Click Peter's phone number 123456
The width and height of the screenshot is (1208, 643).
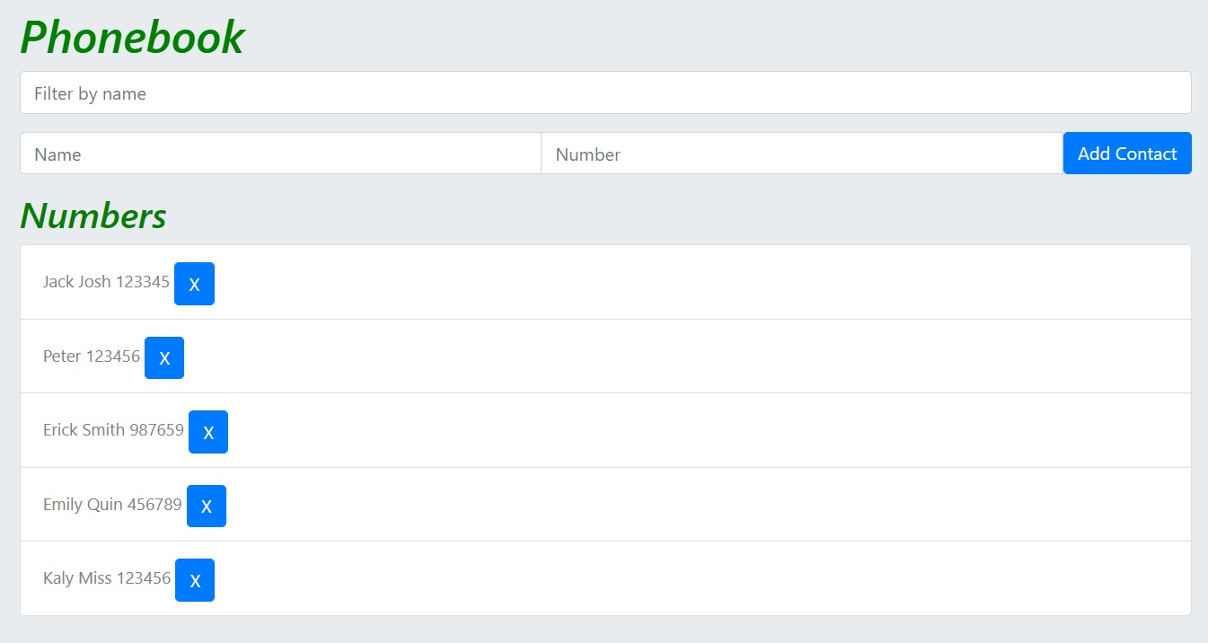click(x=113, y=357)
